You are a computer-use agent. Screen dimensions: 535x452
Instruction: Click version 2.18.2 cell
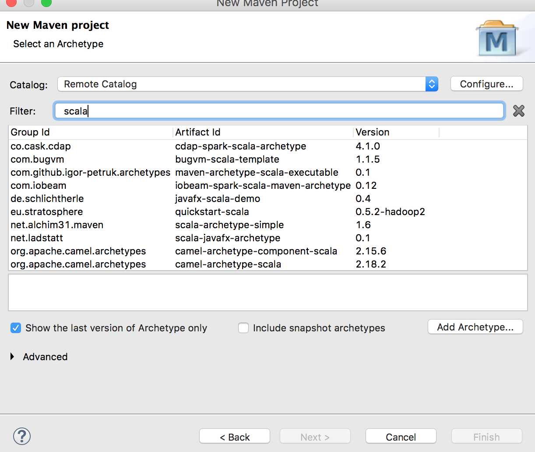coord(371,264)
